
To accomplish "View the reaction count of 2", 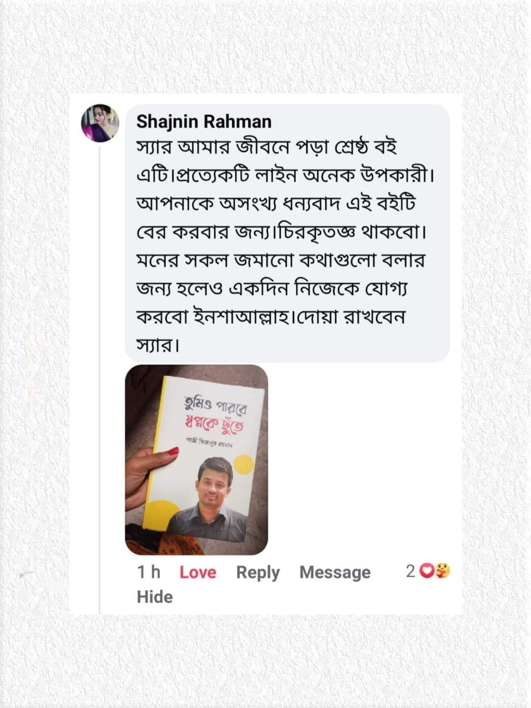I will pyautogui.click(x=411, y=571).
